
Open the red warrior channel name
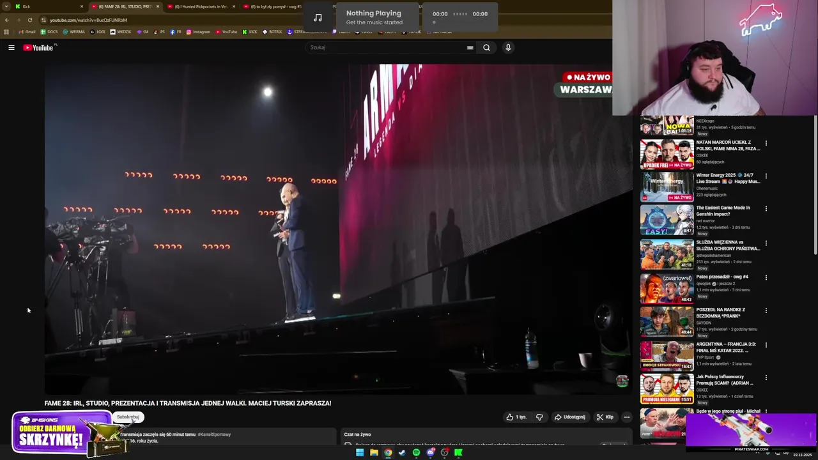[x=706, y=220]
